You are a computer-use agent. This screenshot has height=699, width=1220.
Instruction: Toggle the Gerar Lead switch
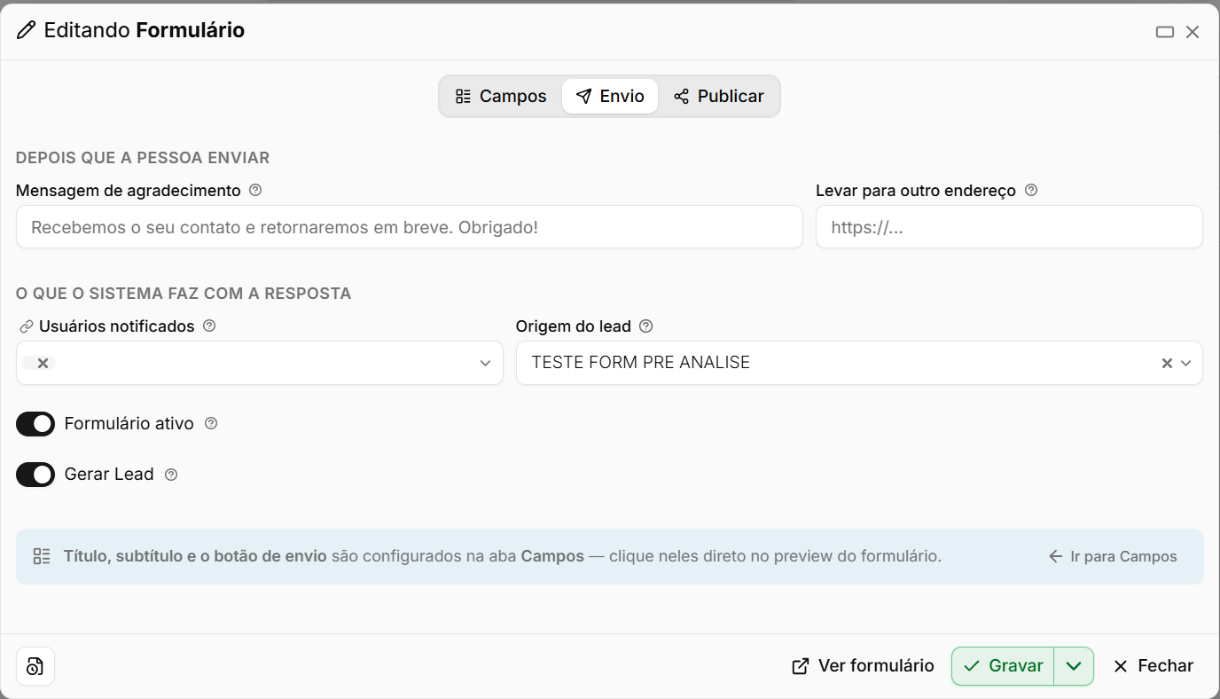[x=35, y=475]
